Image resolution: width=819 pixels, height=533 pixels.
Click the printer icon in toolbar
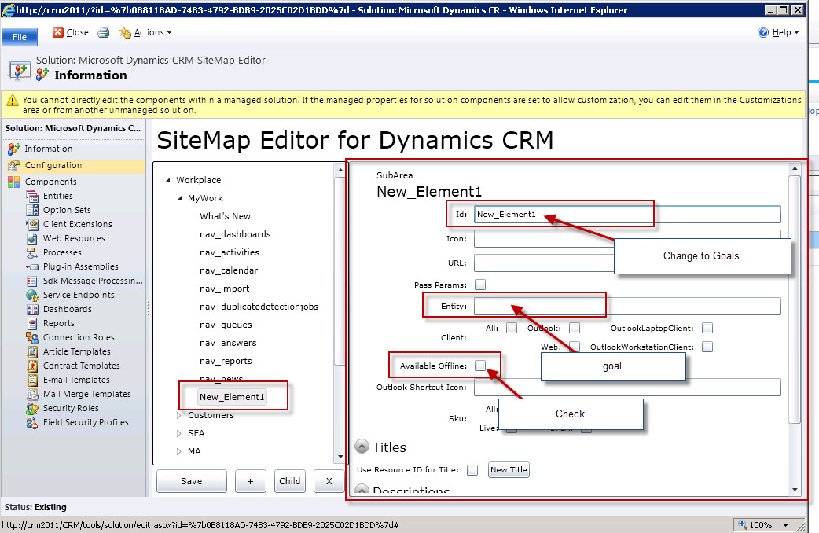[103, 32]
